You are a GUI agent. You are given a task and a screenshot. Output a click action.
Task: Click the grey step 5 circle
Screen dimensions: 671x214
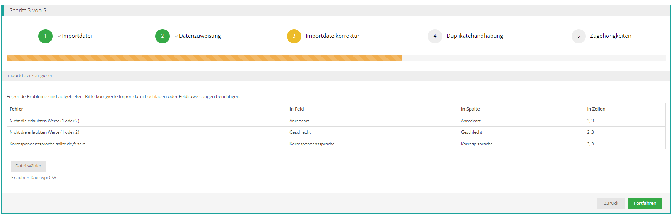click(x=578, y=36)
